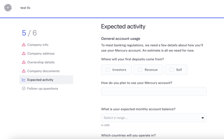Toggle the Revenue checkbox

[x=140, y=70]
